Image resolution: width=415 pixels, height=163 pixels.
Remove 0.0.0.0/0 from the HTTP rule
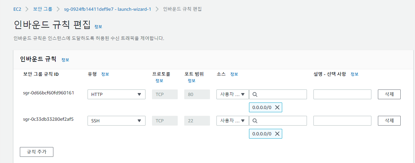pos(277,107)
